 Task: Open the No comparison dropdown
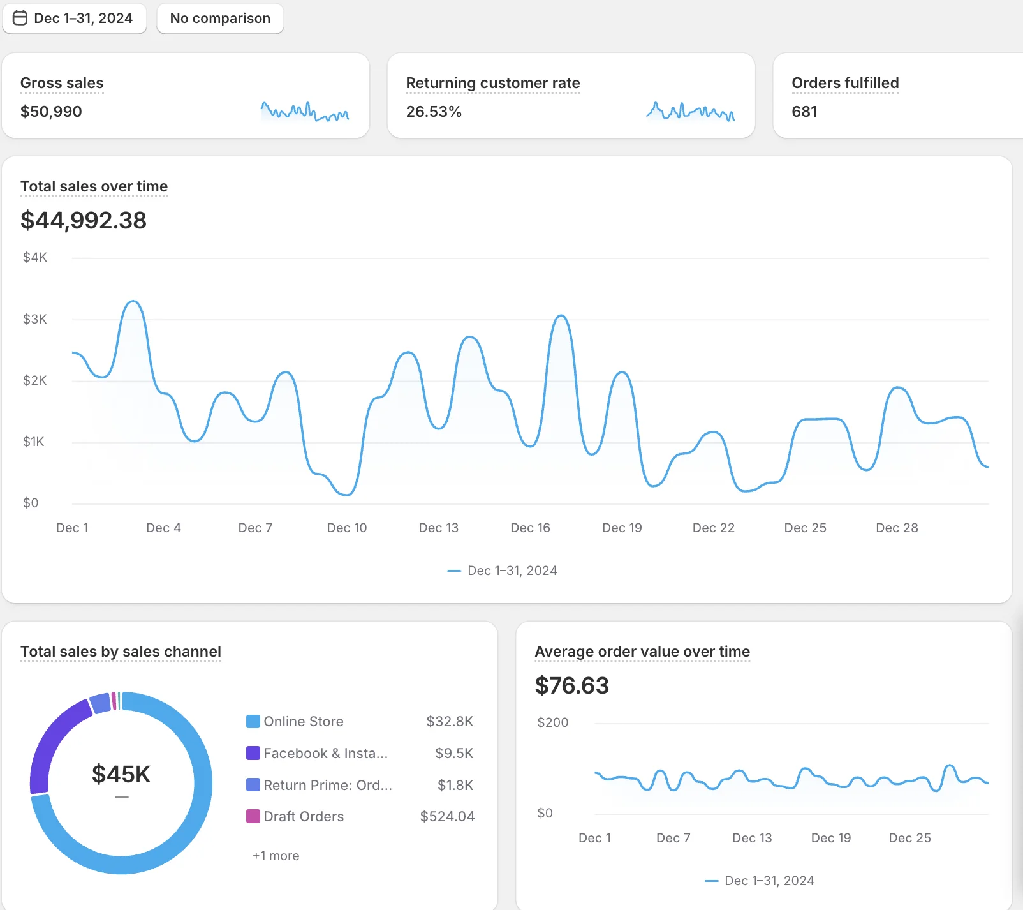[x=220, y=18]
